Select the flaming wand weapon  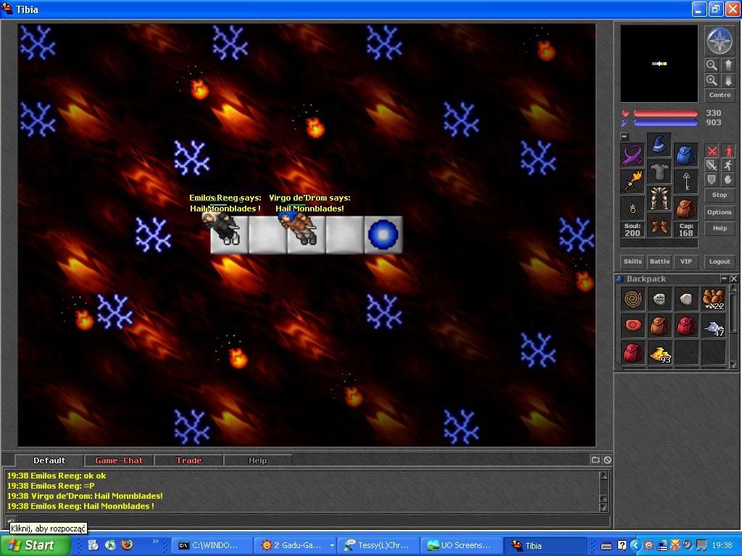pos(633,182)
